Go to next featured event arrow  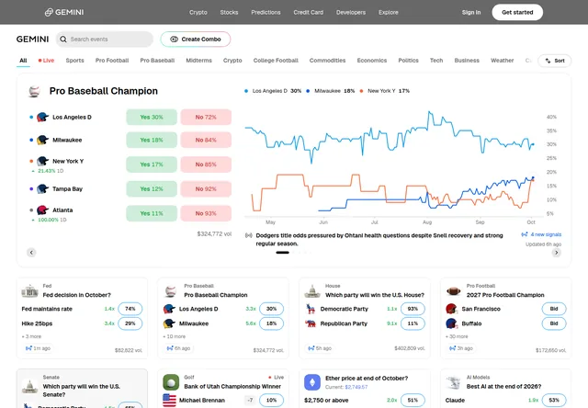pyautogui.click(x=556, y=253)
